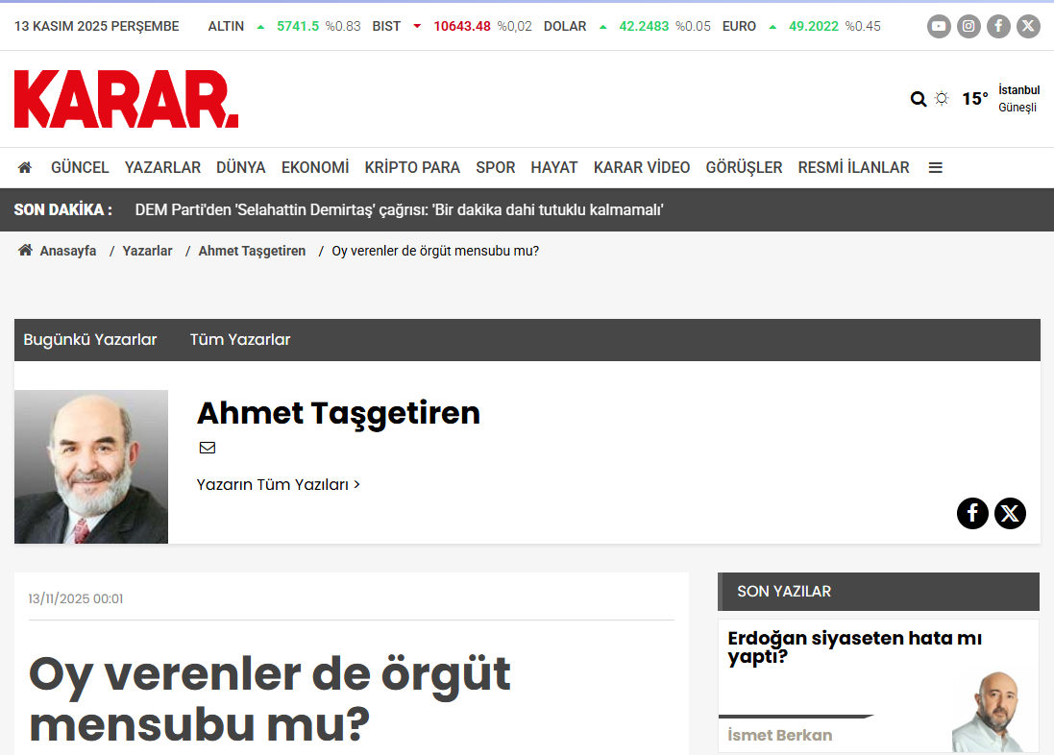Click the Facebook icon in top bar
The image size is (1054, 755).
998,26
